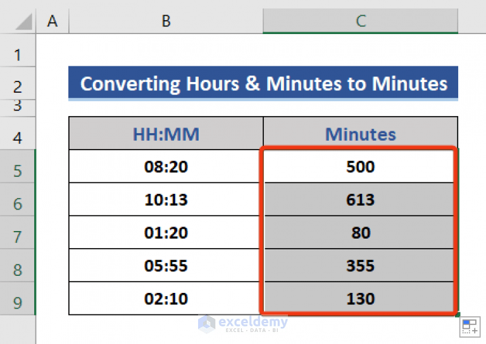Click the 'Minutes' header cell
Viewport: 486px width, 344px height.
click(361, 134)
